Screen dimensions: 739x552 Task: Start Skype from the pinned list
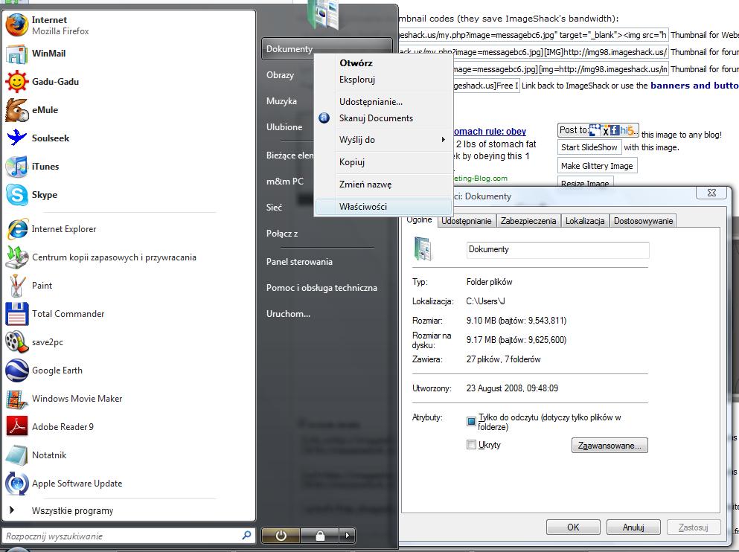[17, 195]
